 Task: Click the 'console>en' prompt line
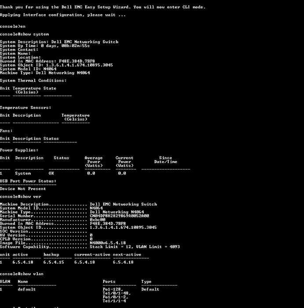(13, 26)
